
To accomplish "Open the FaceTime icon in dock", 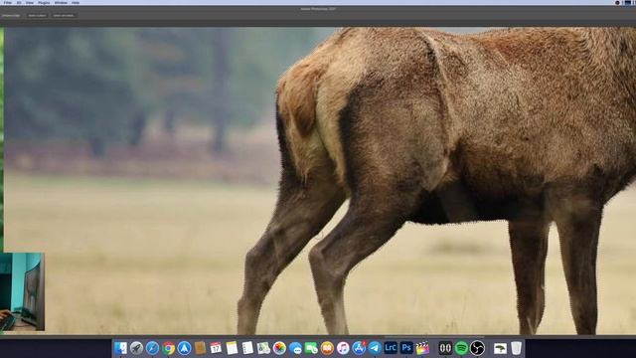I will pyautogui.click(x=311, y=348).
